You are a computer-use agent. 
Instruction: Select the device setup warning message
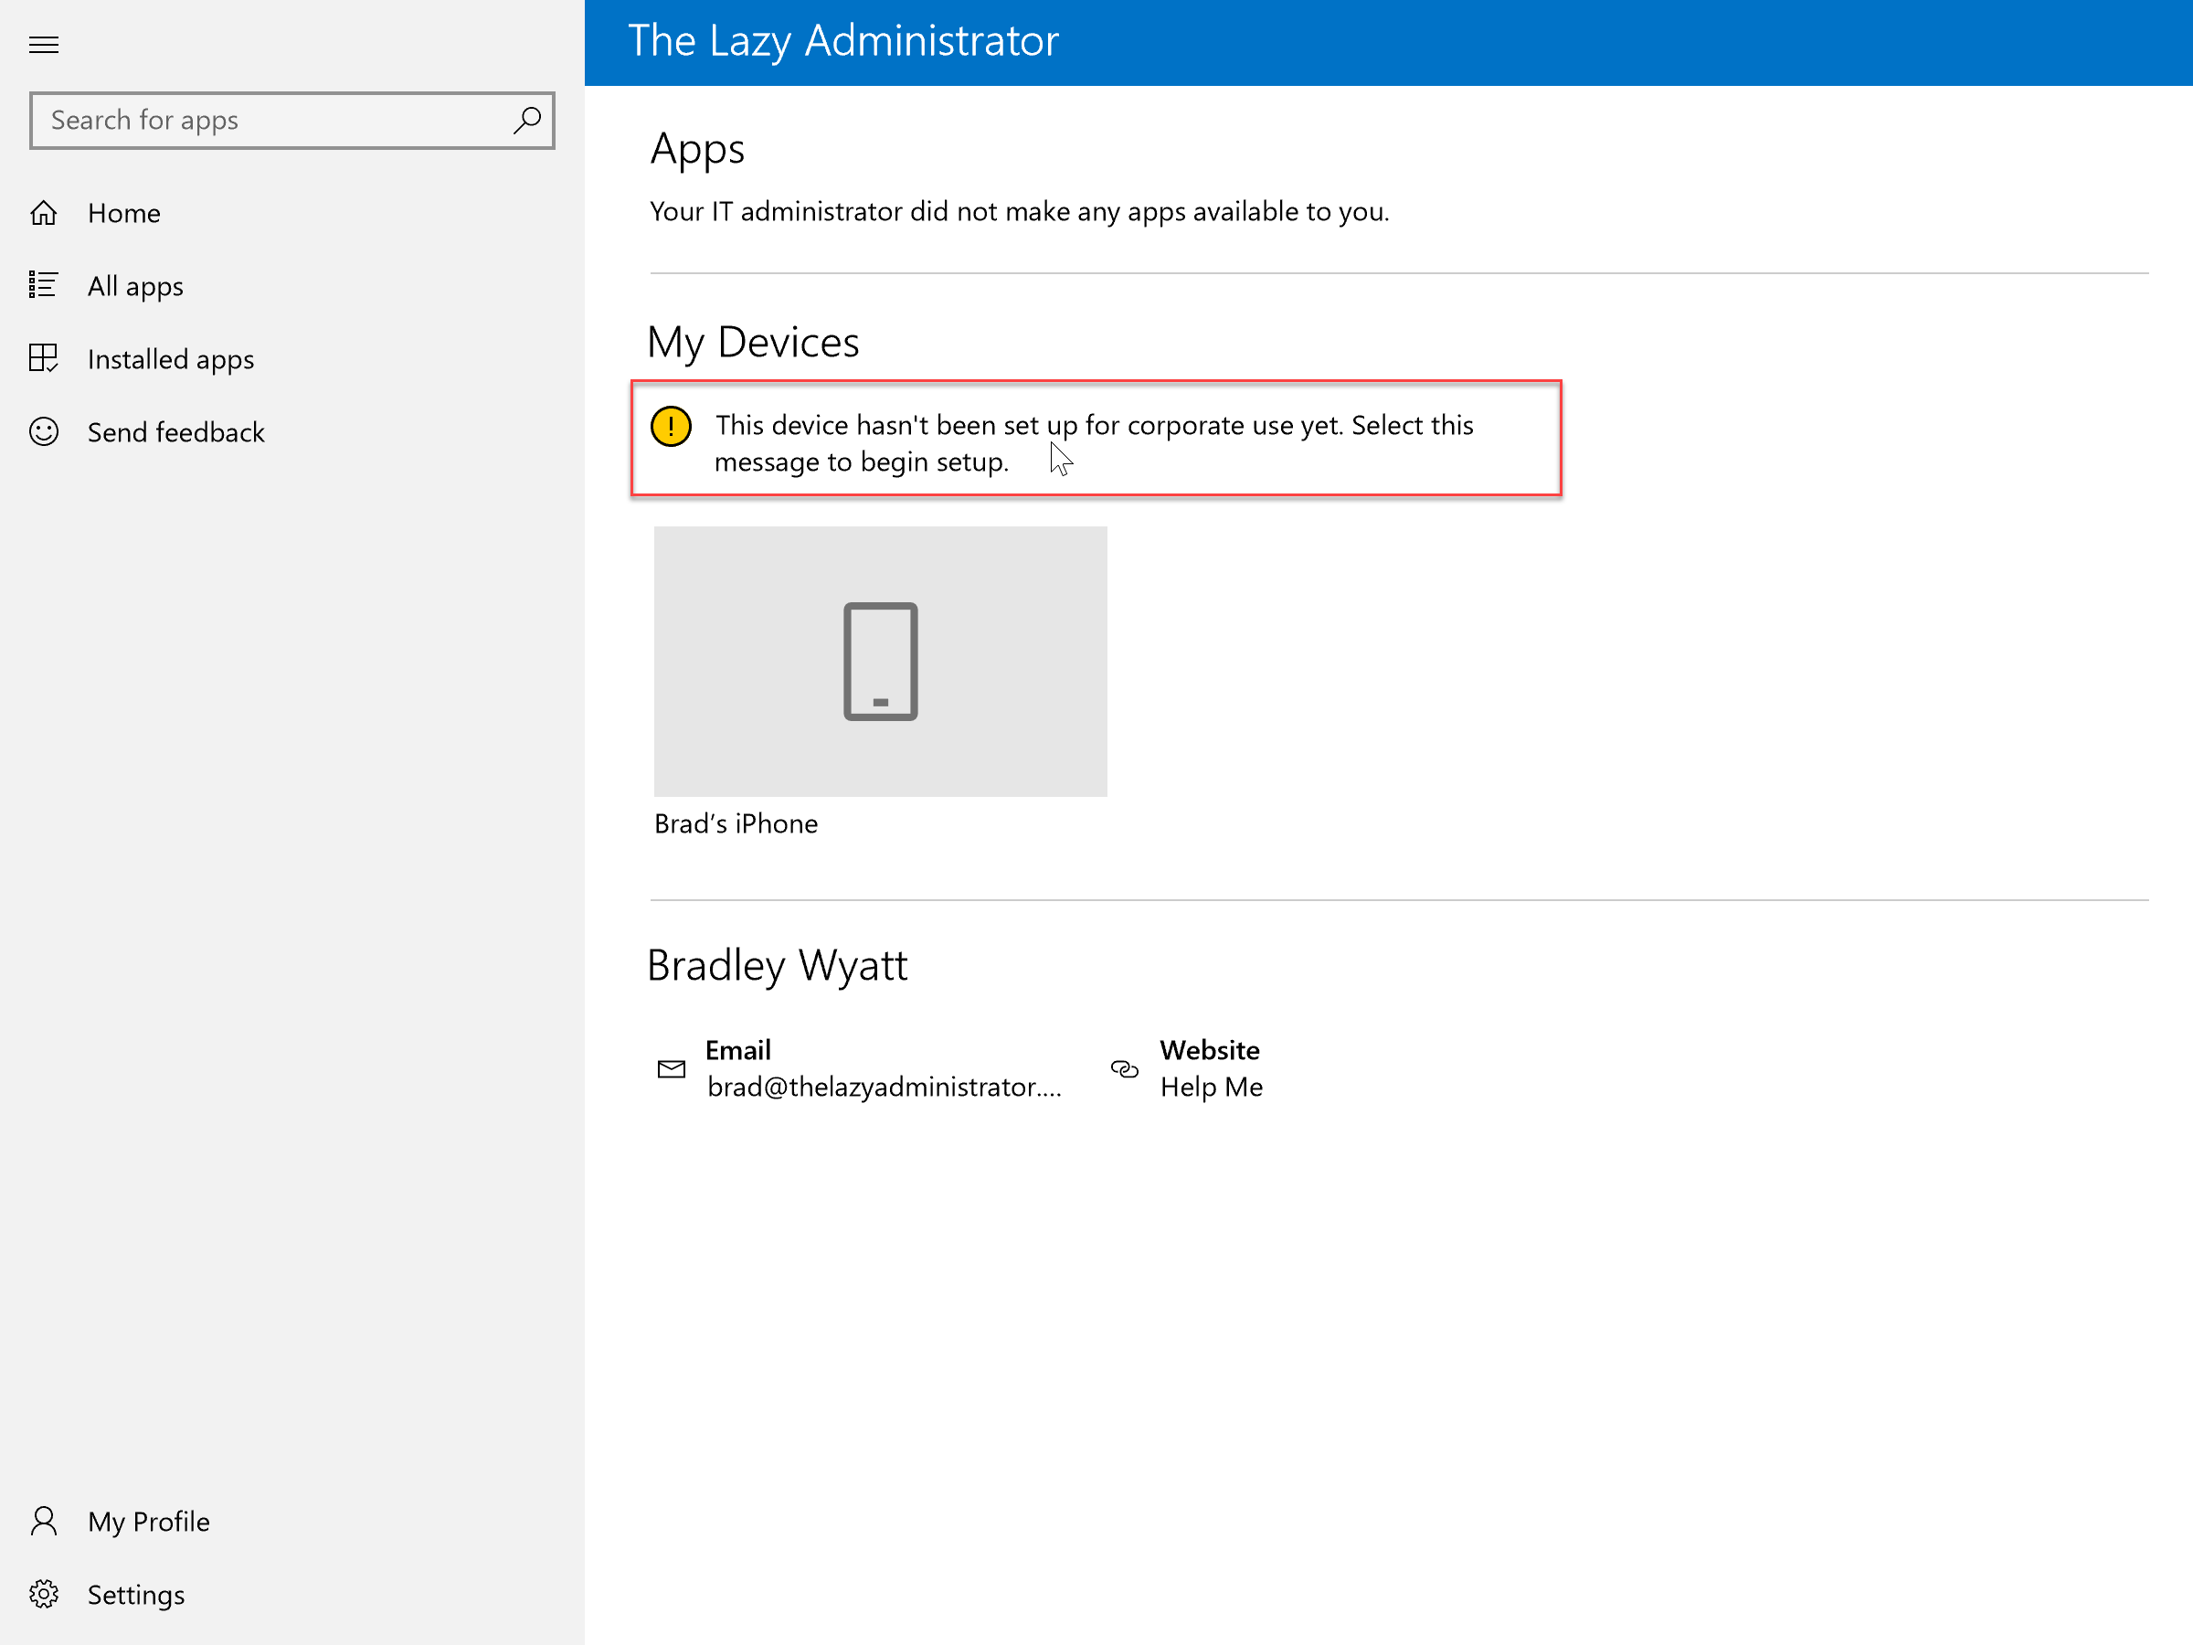click(x=1096, y=439)
